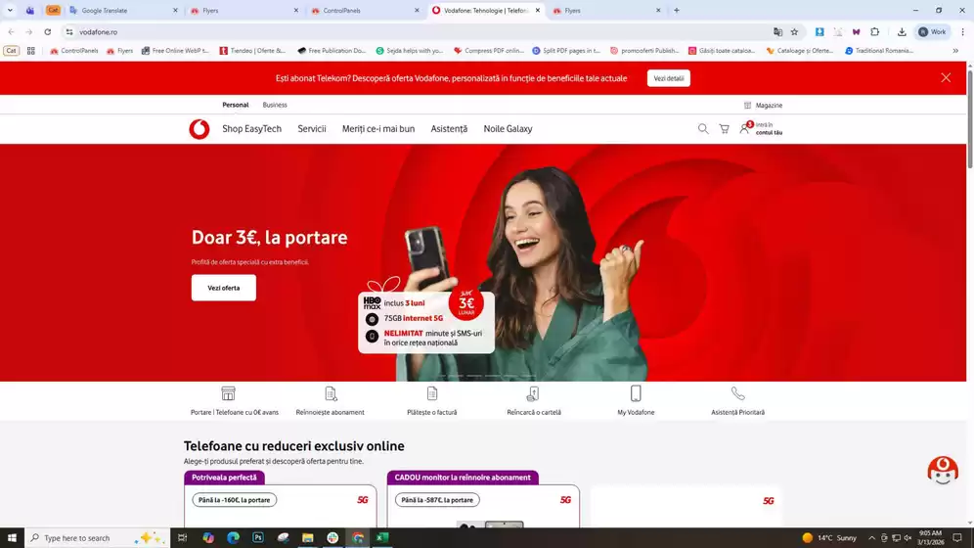This screenshot has width=974, height=548.
Task: Select the Personal site section
Action: pos(236,105)
